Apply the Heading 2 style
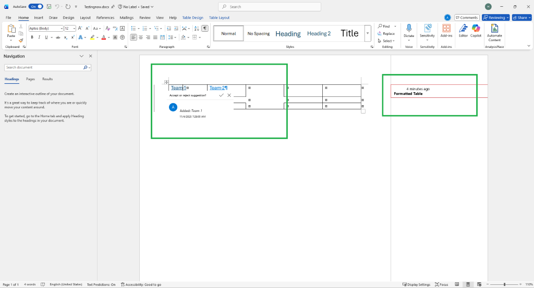 point(319,33)
